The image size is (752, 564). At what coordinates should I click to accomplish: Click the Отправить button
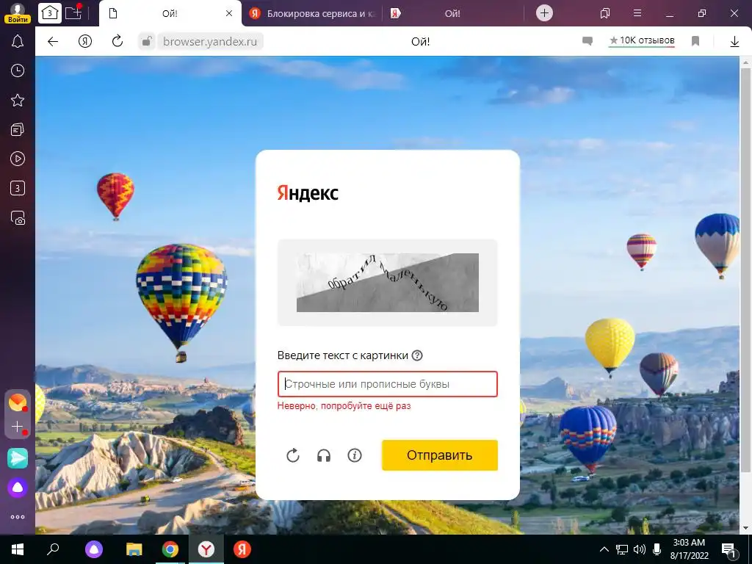tap(440, 455)
